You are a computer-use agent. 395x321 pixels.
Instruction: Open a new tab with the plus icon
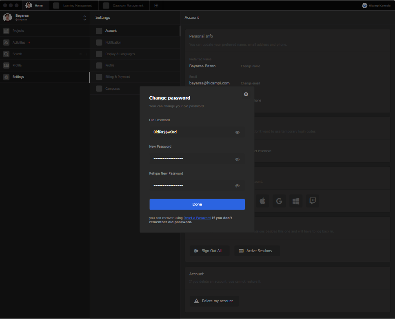tap(156, 5)
